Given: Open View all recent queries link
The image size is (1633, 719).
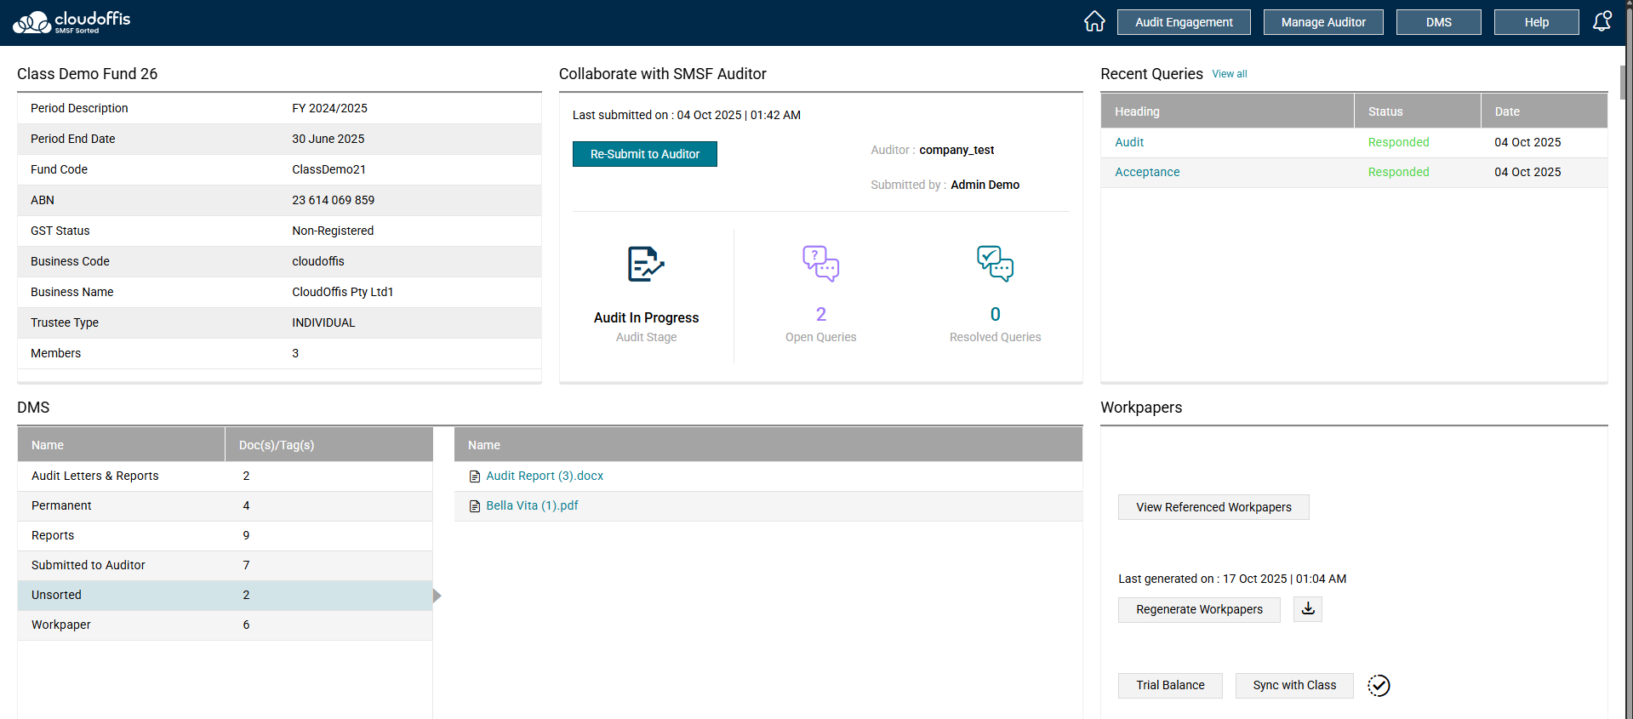Looking at the screenshot, I should click(x=1230, y=74).
